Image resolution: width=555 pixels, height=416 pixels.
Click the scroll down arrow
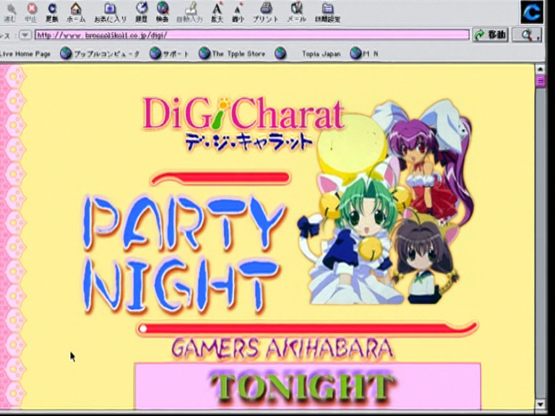point(540,404)
